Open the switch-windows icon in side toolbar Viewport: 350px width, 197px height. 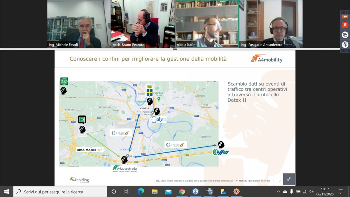coord(345,35)
